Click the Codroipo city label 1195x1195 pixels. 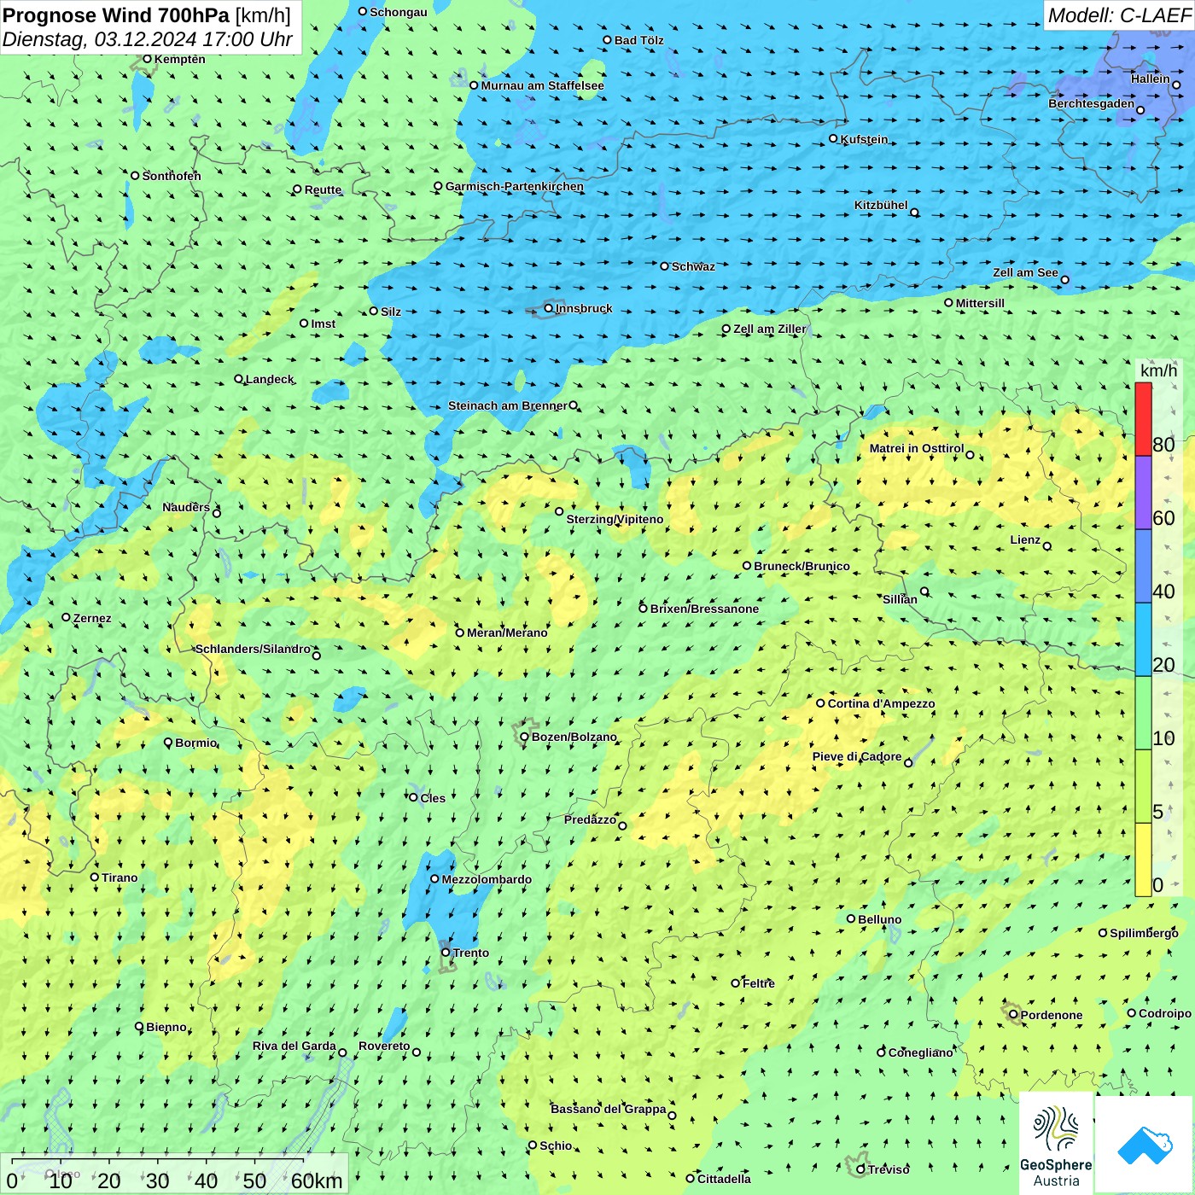(1164, 1013)
